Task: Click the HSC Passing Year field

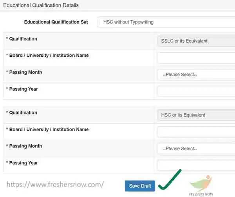Action: [196, 165]
